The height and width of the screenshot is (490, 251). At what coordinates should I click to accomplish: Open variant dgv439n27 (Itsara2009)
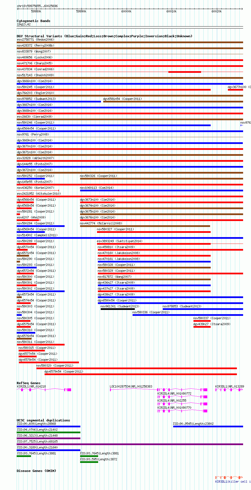coord(202,327)
